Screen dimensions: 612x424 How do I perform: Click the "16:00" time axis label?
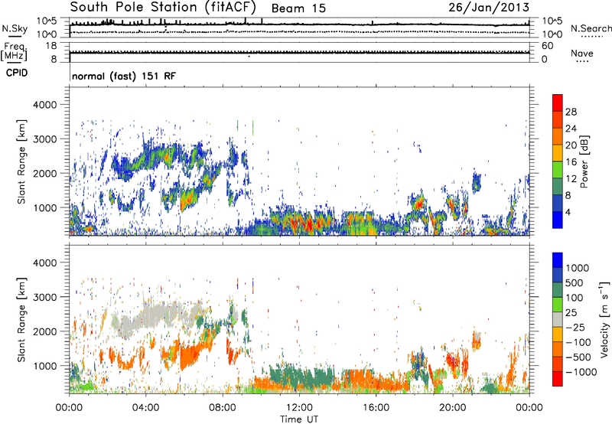coord(376,408)
